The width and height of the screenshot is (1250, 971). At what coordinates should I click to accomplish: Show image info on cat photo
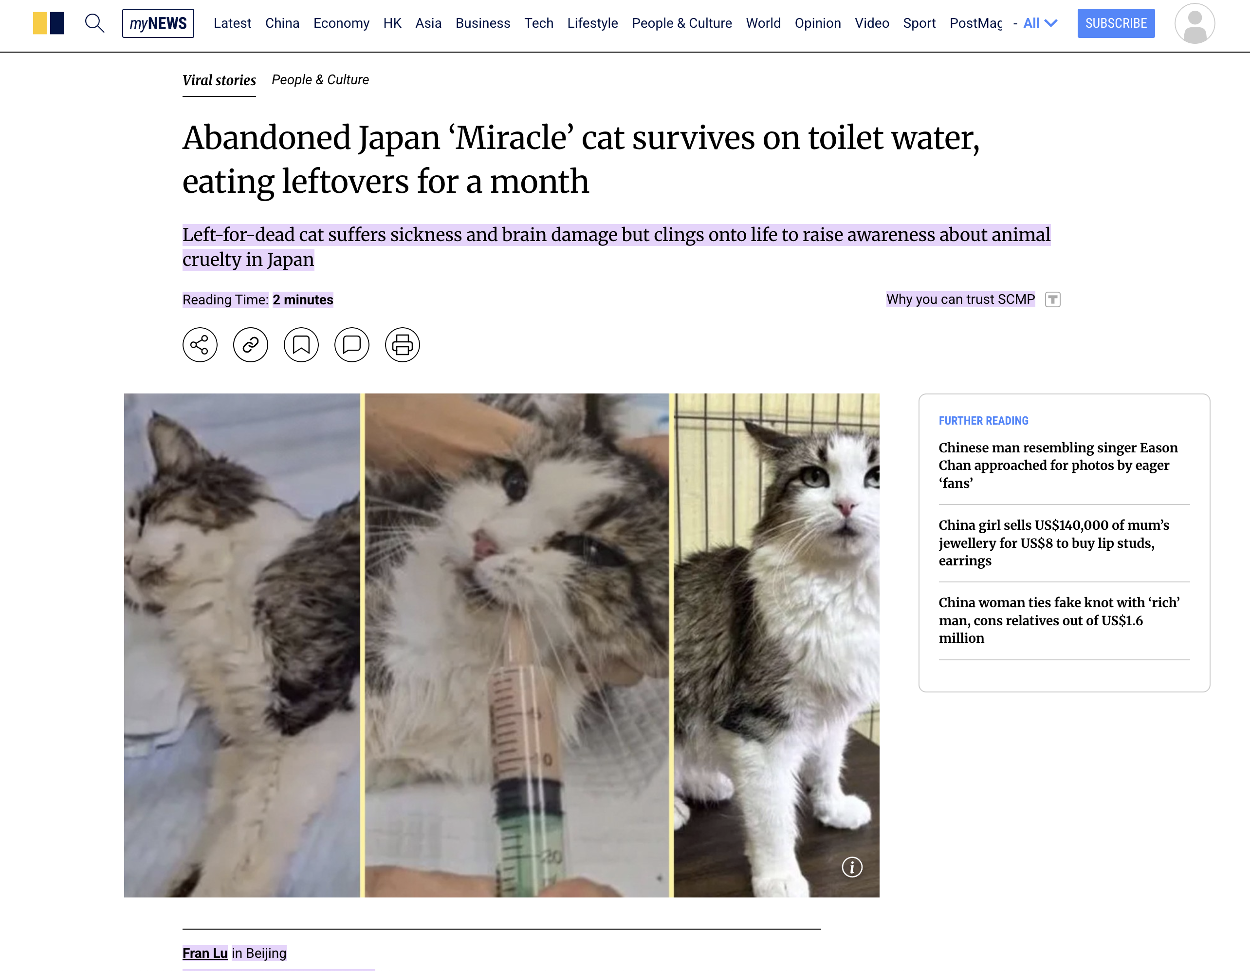852,867
